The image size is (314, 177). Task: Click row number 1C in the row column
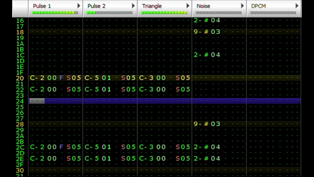click(20, 55)
